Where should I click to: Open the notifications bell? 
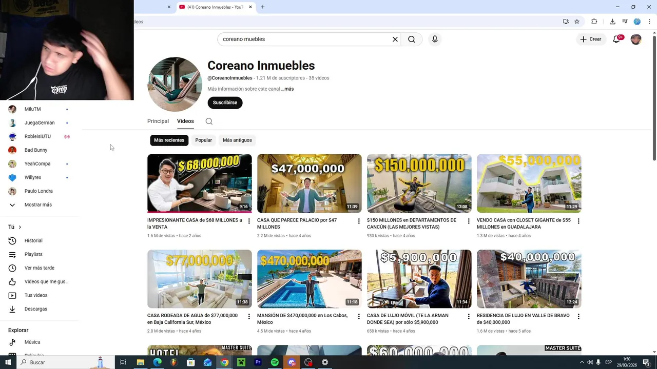click(617, 39)
